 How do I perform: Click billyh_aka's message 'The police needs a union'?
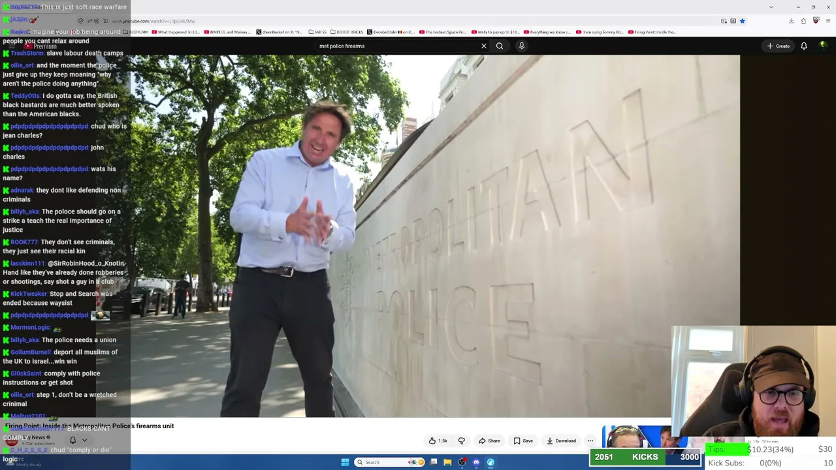pyautogui.click(x=79, y=340)
